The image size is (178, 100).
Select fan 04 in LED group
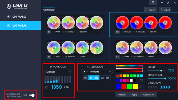(108, 78)
